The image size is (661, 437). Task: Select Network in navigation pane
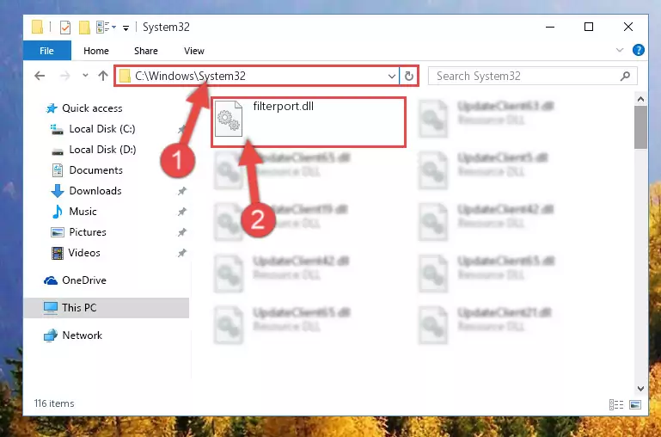pyautogui.click(x=82, y=335)
